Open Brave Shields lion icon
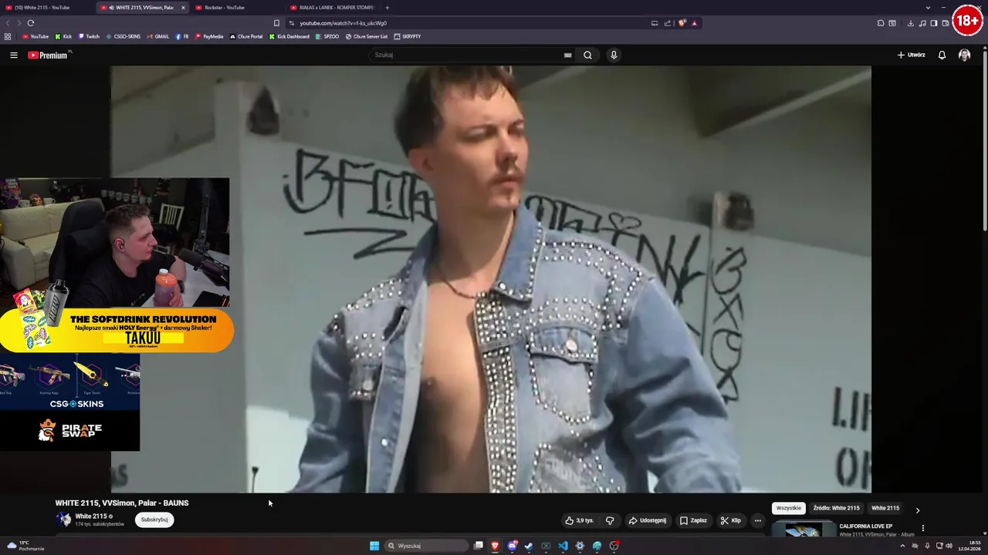This screenshot has height=555, width=988. (x=682, y=23)
